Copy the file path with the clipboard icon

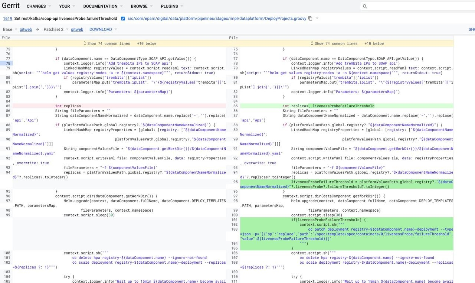(310, 19)
